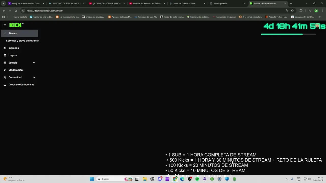Open the bookmarks apps grid icon
326x183 pixels.
point(3,17)
